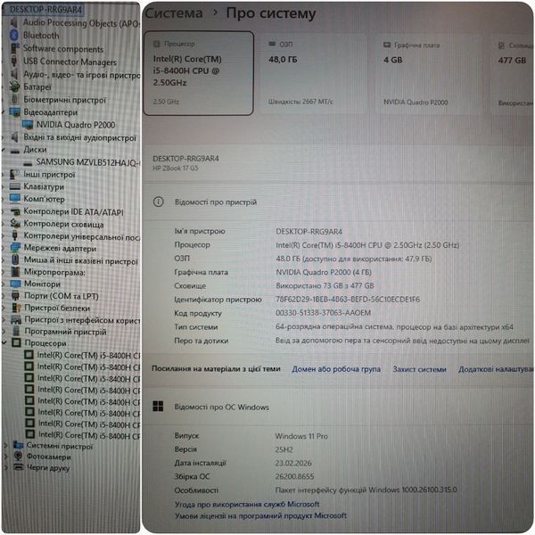The image size is (535, 535).
Task: Click the Диски drive category icon
Action: pos(15,151)
